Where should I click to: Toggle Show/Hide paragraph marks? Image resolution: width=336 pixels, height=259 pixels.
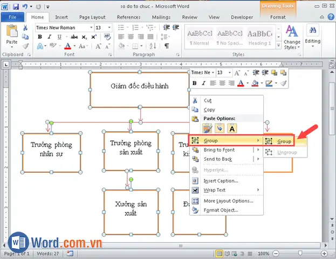click(x=167, y=46)
